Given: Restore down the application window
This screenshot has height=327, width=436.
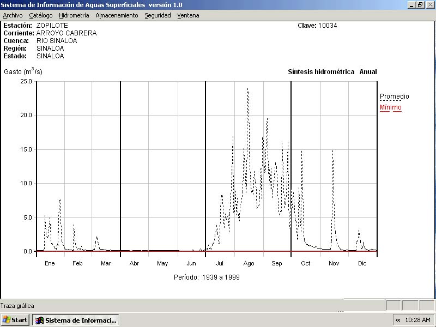Looking at the screenshot, I should pyautogui.click(x=421, y=4).
